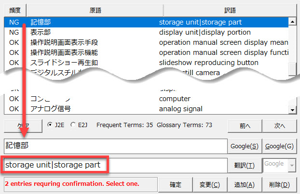Select the J2E radio button

(51, 125)
